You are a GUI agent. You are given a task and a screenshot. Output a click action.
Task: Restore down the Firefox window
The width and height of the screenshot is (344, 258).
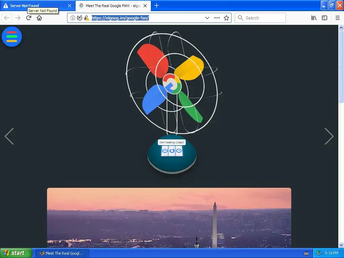332,5
